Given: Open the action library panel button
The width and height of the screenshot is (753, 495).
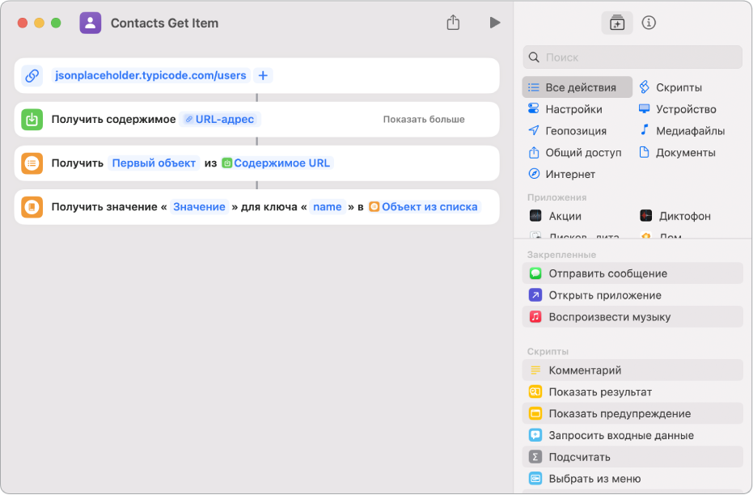Looking at the screenshot, I should (616, 23).
